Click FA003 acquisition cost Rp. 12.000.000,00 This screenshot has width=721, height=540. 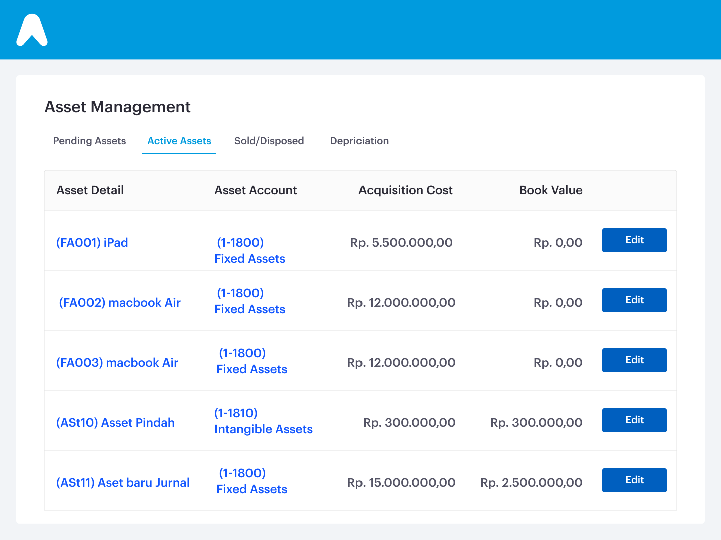click(x=402, y=363)
